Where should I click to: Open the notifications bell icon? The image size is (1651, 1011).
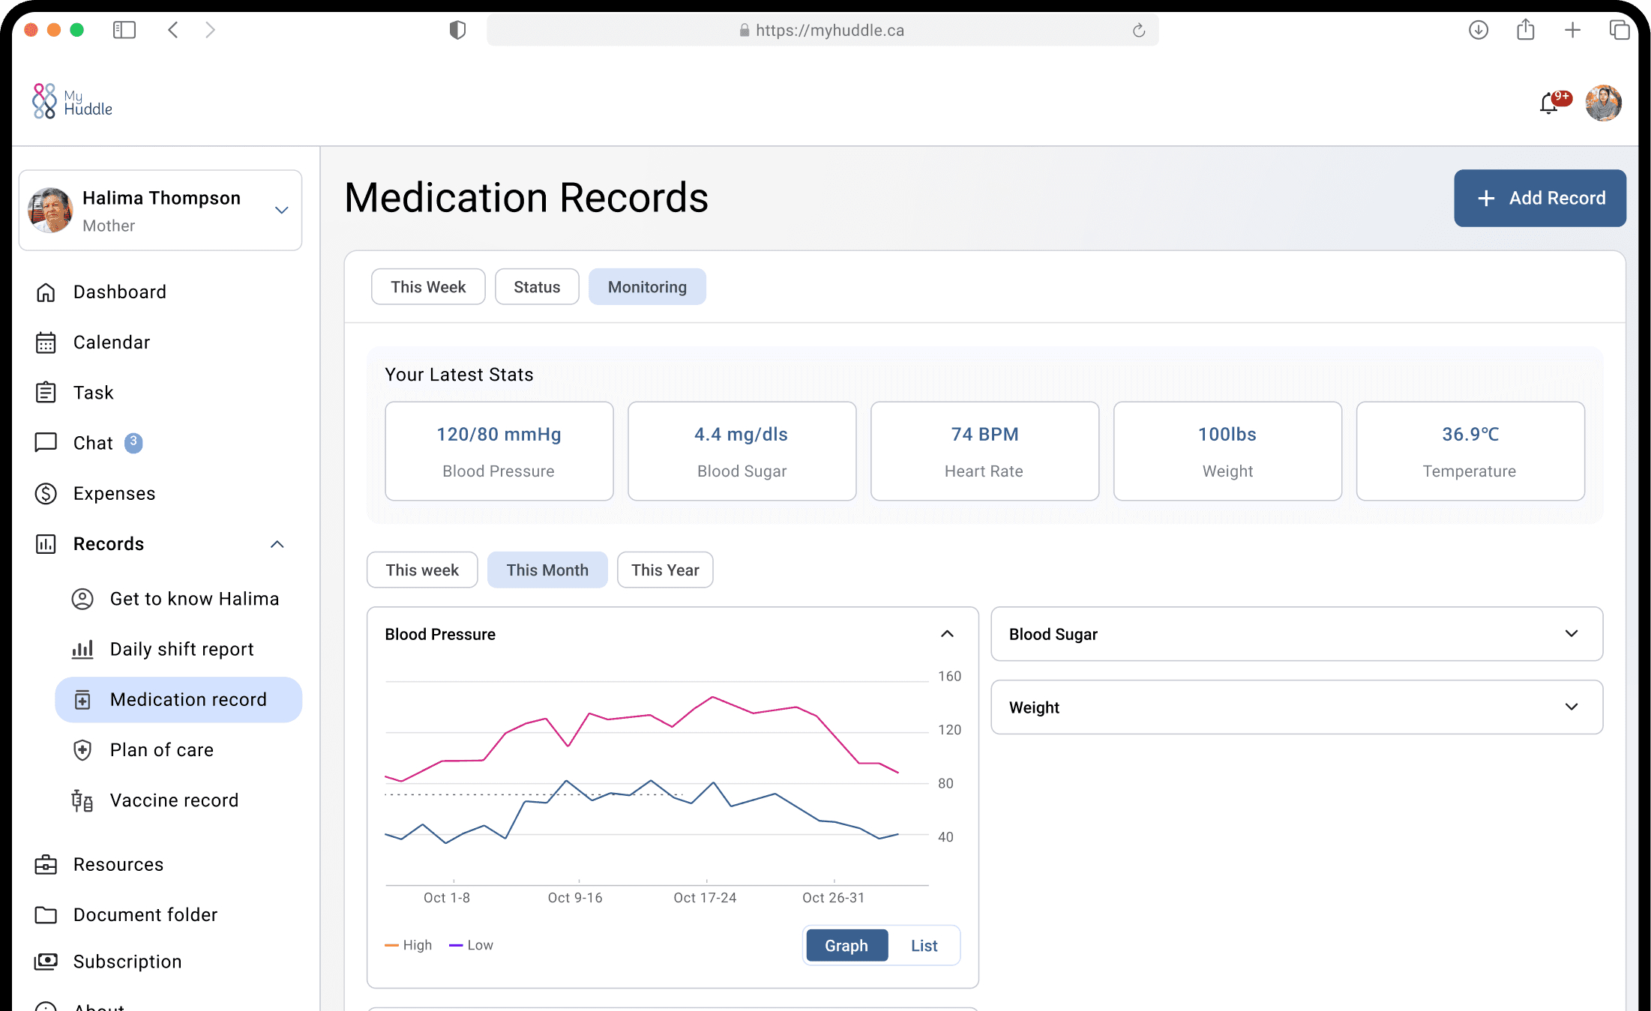point(1549,103)
